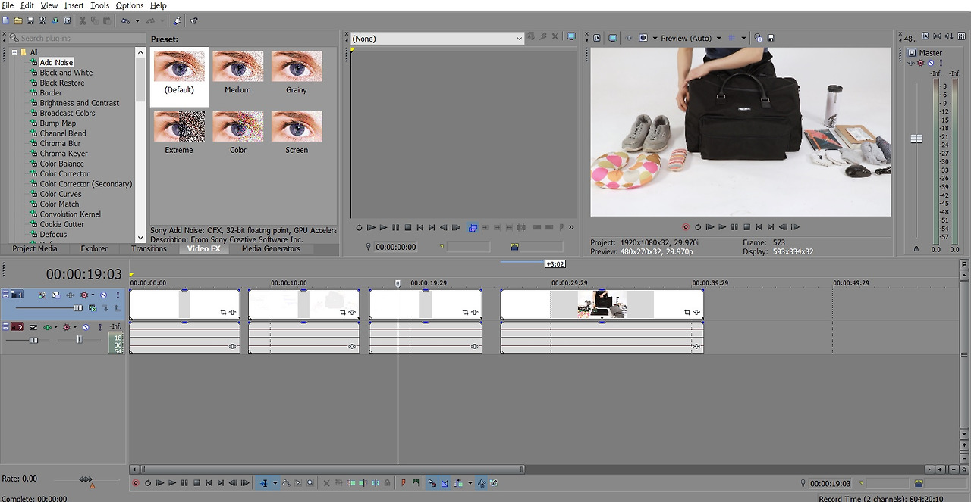This screenshot has width=971, height=502.
Task: Toggle solo on video track 1
Action: pos(118,295)
